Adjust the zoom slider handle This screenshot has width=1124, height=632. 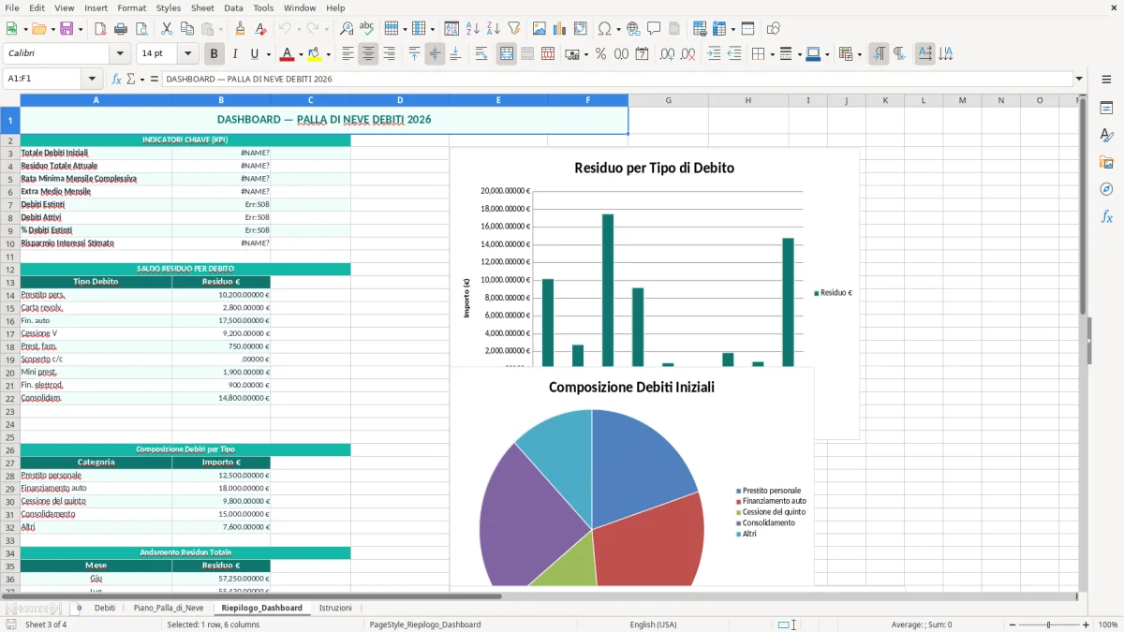(x=1049, y=625)
